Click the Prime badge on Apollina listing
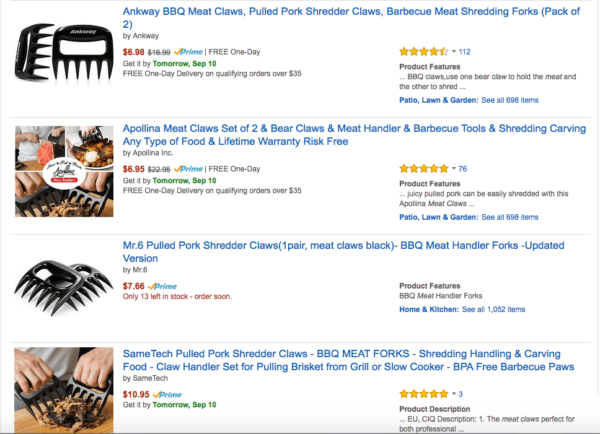Image resolution: width=600 pixels, height=434 pixels. click(188, 169)
